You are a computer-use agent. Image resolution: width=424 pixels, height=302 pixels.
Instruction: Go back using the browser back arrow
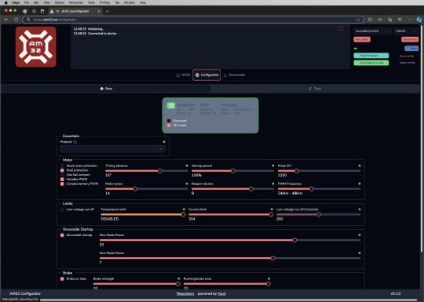point(6,20)
